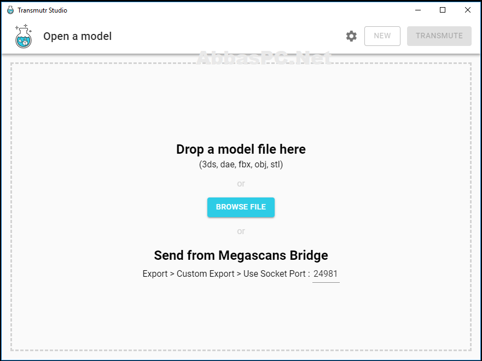Click the TRANSMUTE button
The width and height of the screenshot is (482, 361).
[439, 36]
